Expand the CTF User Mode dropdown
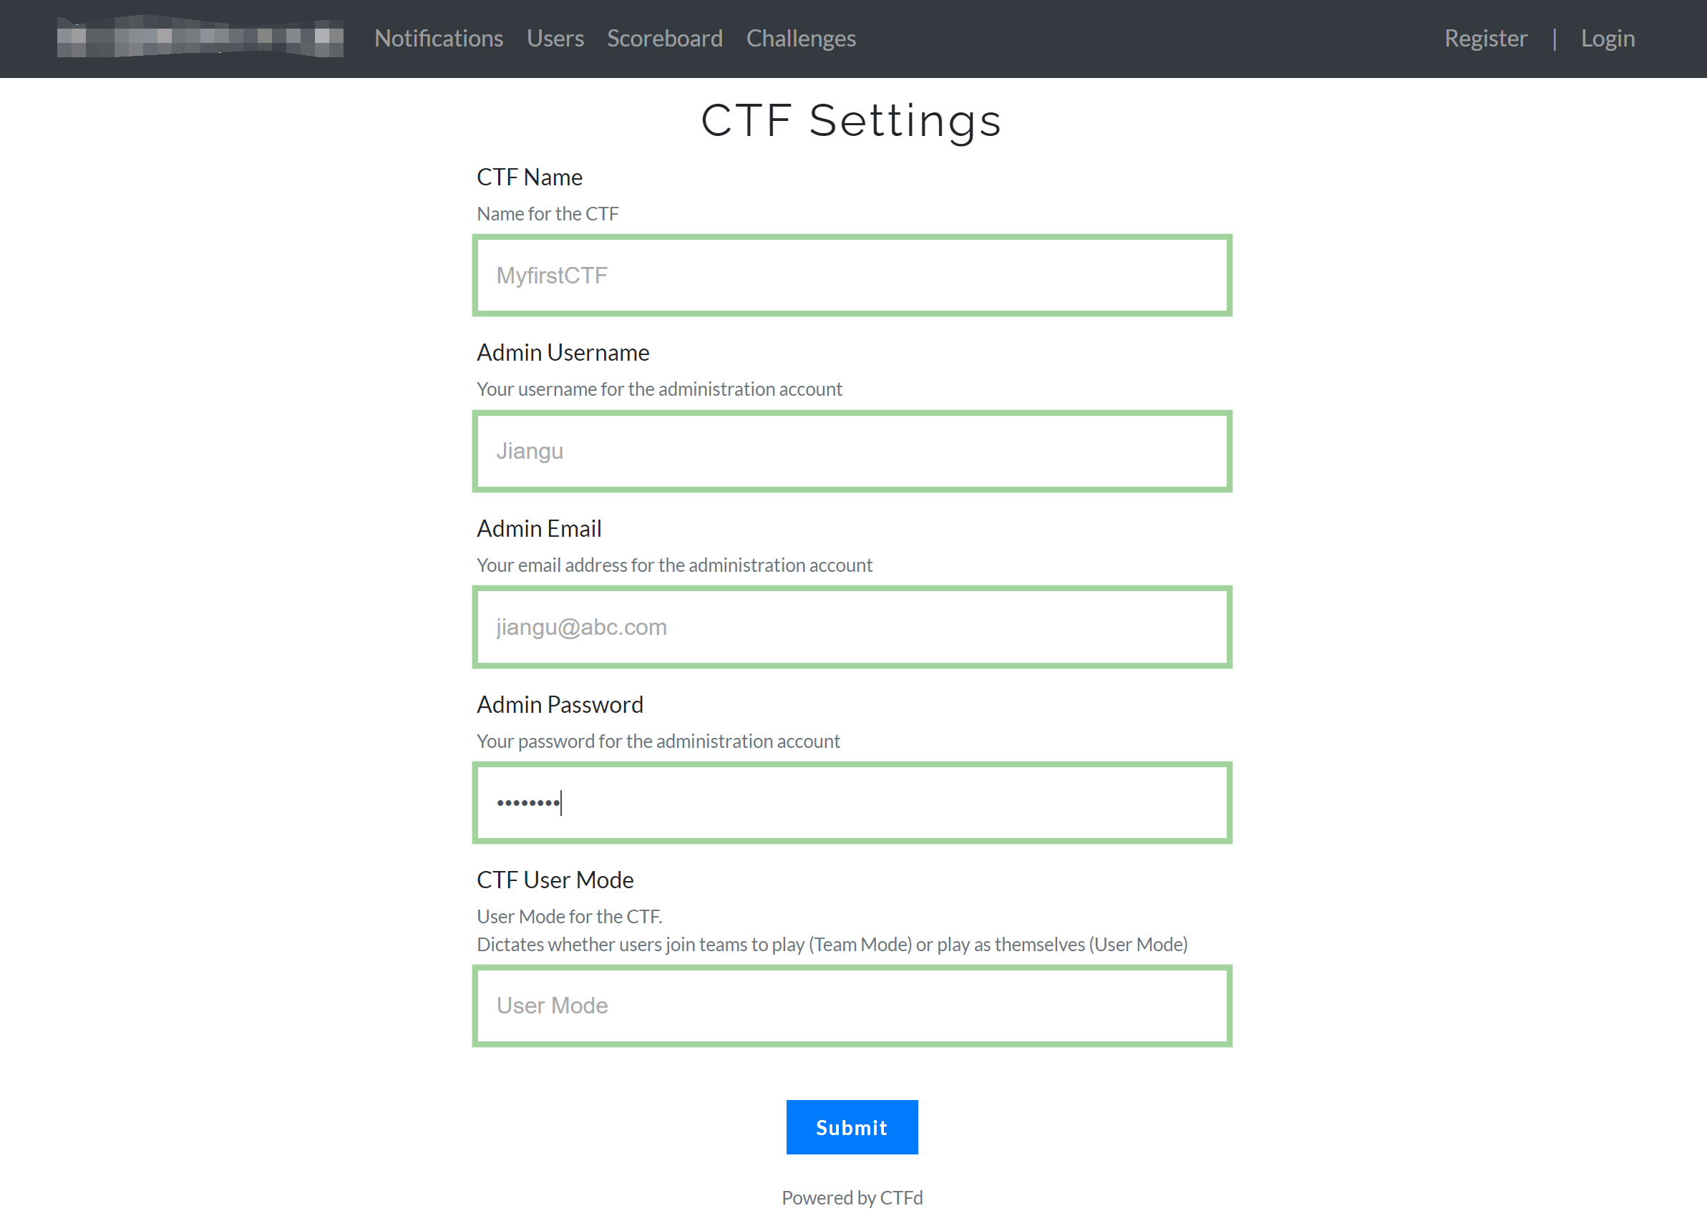 (852, 1006)
